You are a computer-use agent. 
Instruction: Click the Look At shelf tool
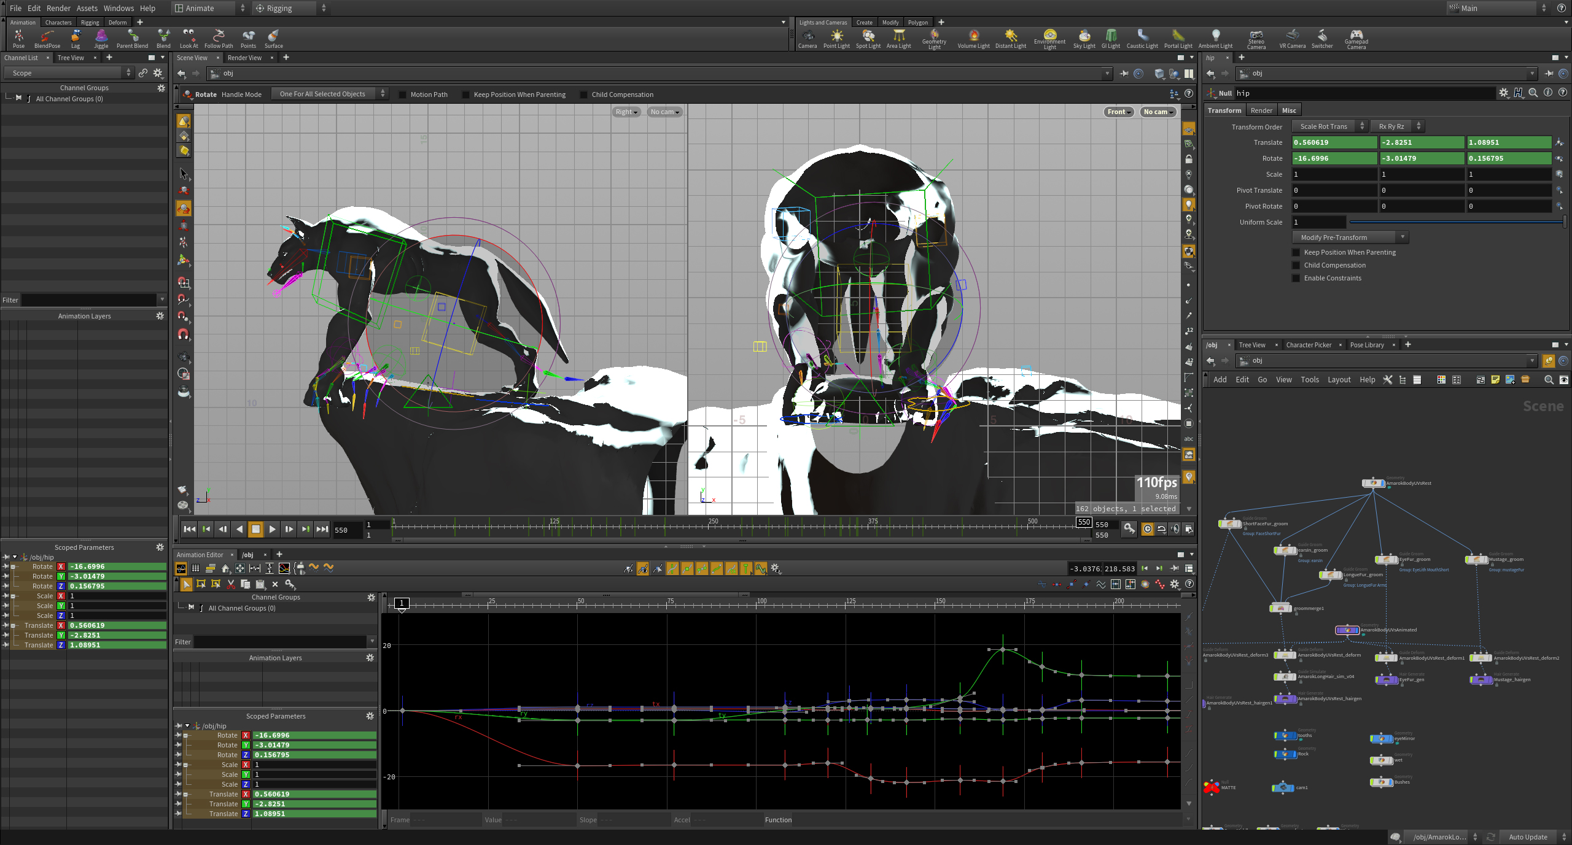tap(189, 38)
